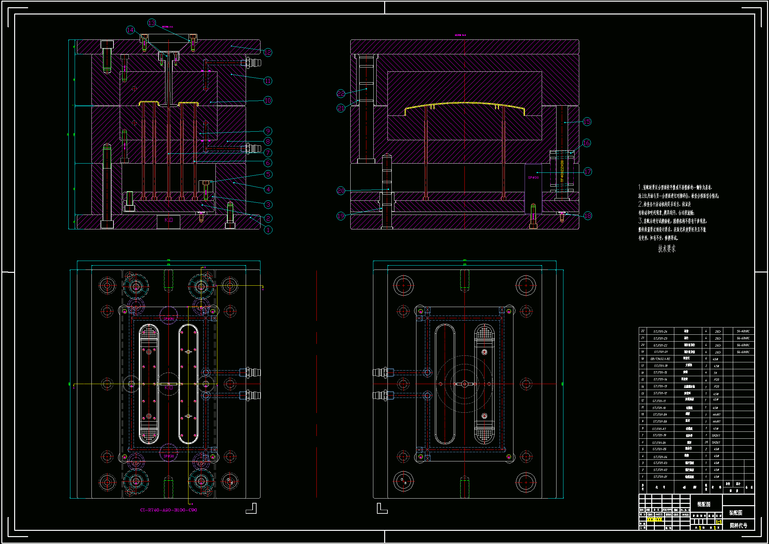Click part balloon number 13

(152, 23)
